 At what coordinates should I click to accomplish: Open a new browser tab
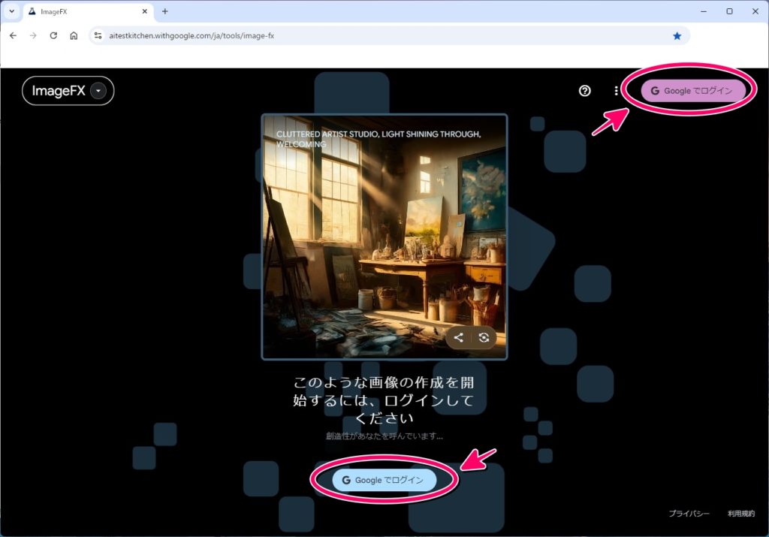(x=165, y=11)
